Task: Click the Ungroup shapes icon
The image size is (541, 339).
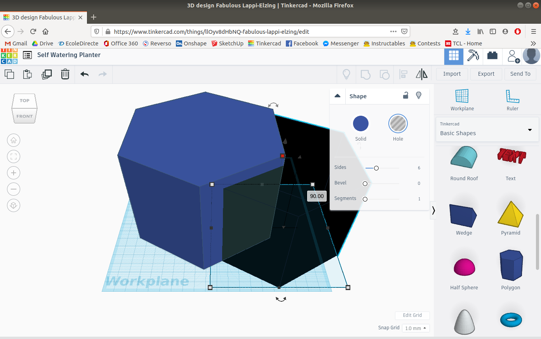Action: click(384, 74)
